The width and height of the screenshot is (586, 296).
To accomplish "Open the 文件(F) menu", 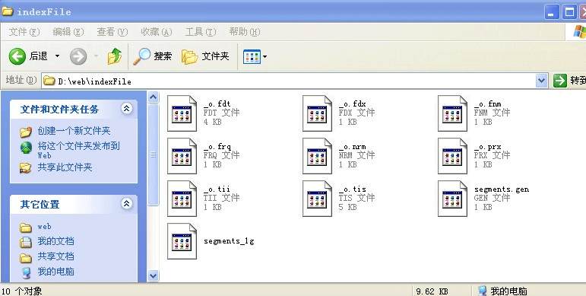I will 24,32.
